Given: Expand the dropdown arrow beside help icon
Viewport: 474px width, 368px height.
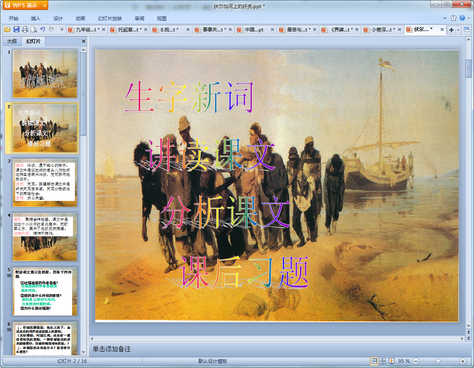Looking at the screenshot, I should click(x=468, y=18).
